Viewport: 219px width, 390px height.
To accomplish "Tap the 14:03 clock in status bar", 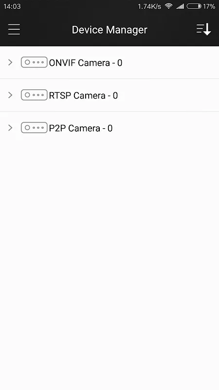I will [12, 6].
